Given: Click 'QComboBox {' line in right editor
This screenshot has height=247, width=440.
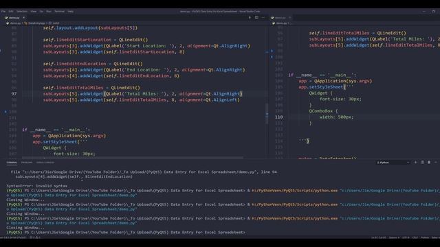Looking at the screenshot, I should tap(324, 111).
